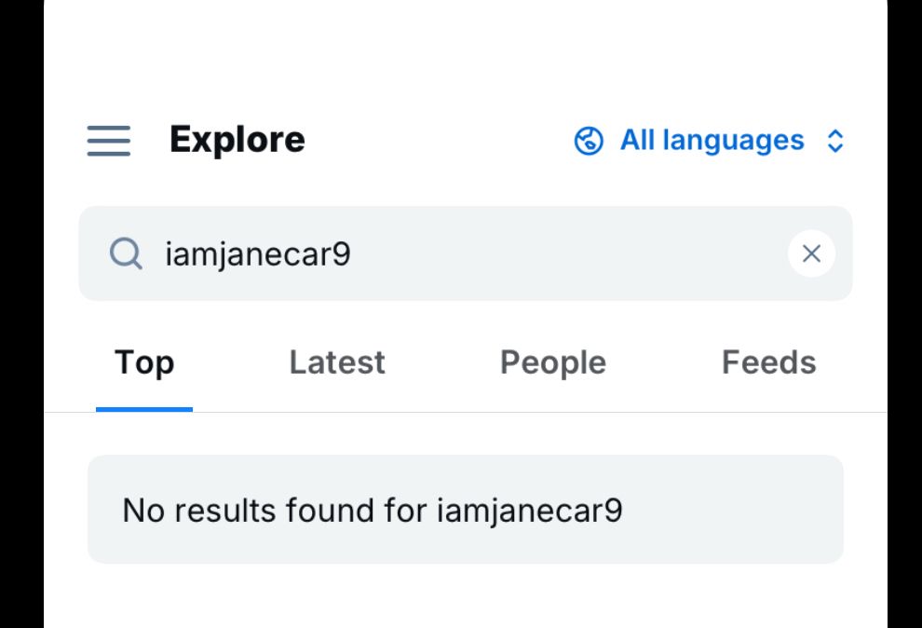Switch to the People tab

click(x=553, y=362)
